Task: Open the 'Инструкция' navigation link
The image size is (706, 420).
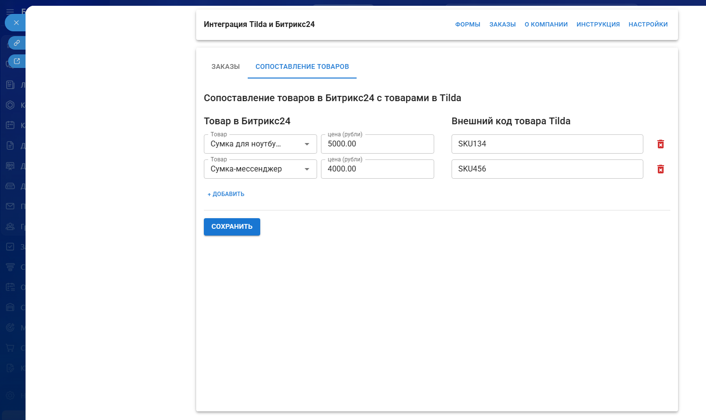Action: [598, 25]
